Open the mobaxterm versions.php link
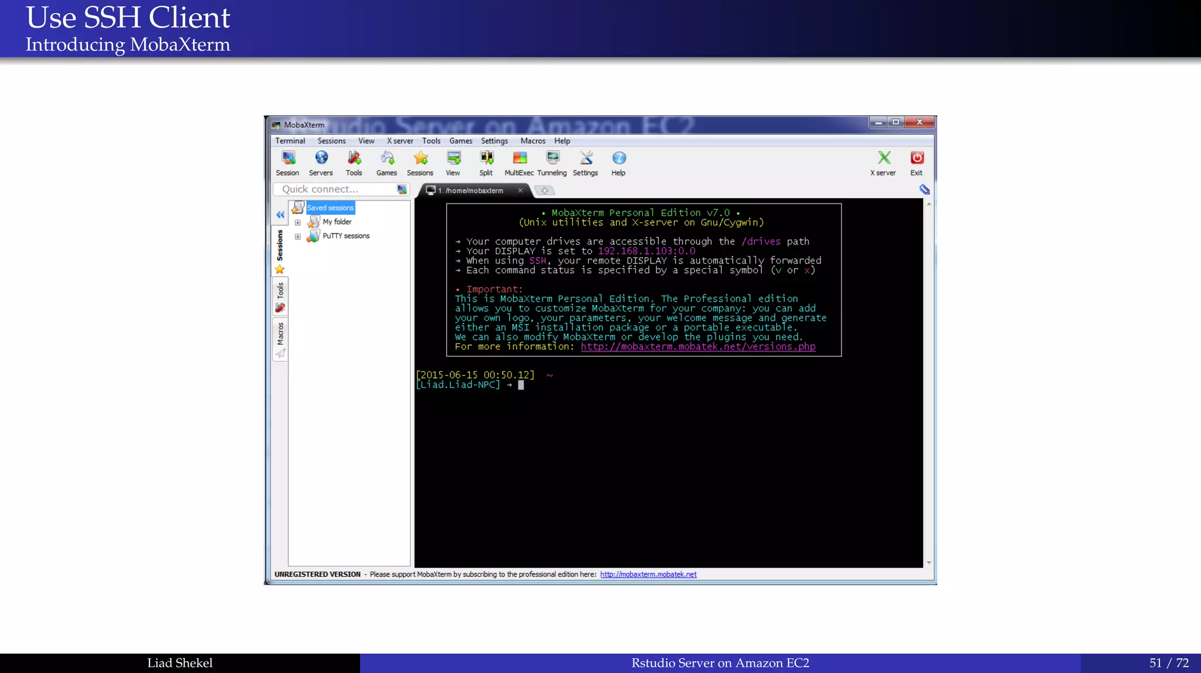1201x673 pixels. coord(698,347)
